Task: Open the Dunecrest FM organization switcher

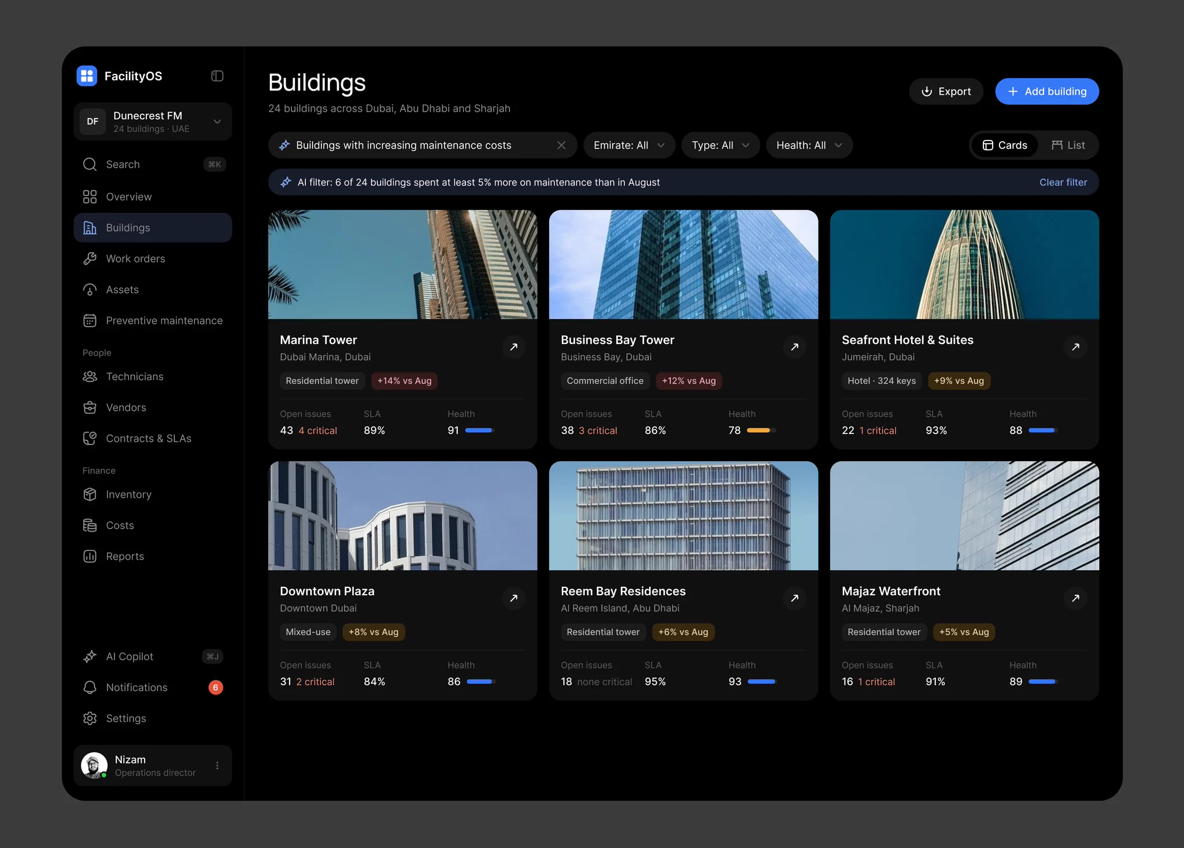Action: click(x=153, y=121)
